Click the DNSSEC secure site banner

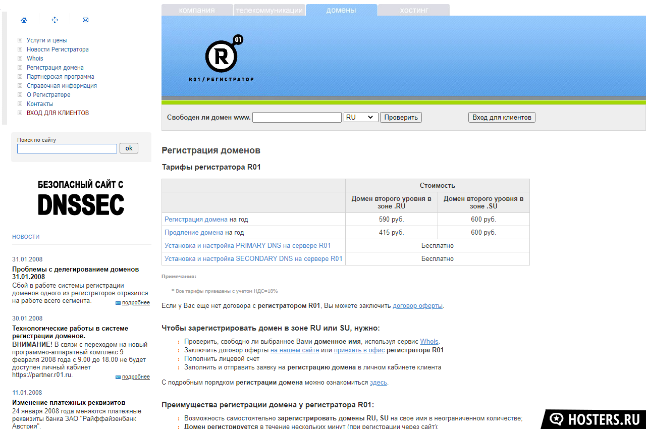click(x=81, y=198)
